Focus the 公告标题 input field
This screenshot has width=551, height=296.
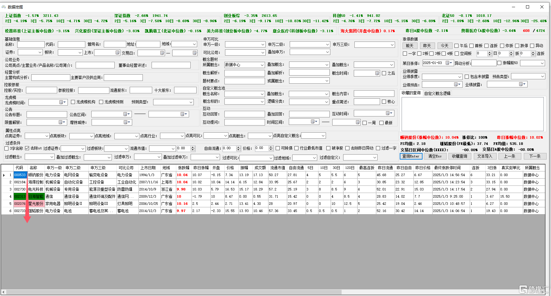pyautogui.click(x=47, y=114)
